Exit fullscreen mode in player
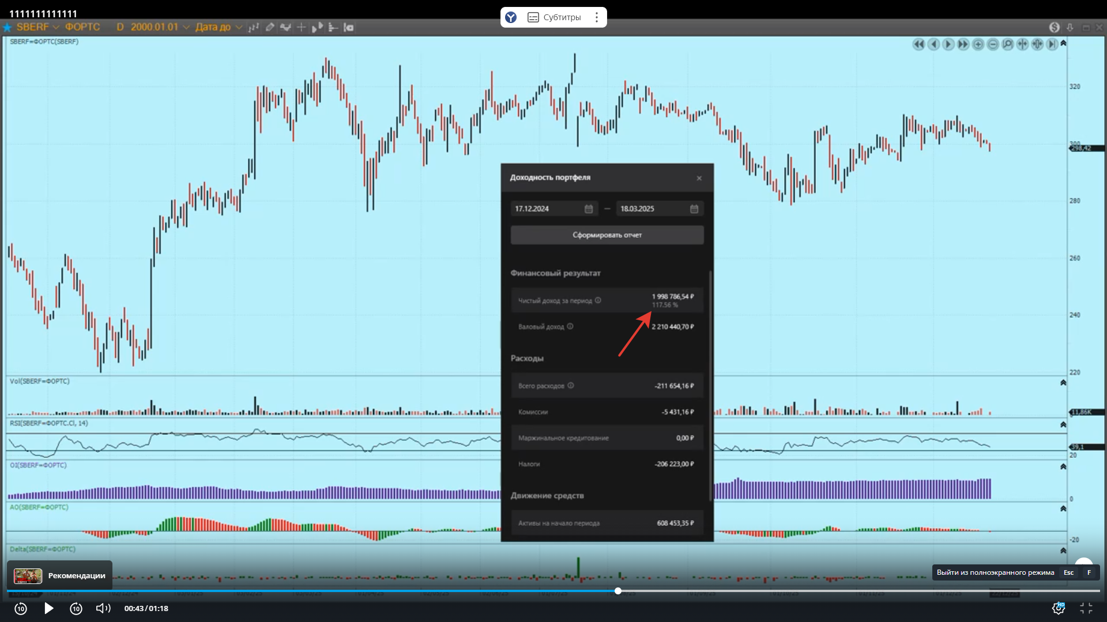Image resolution: width=1107 pixels, height=622 pixels. point(1086,608)
